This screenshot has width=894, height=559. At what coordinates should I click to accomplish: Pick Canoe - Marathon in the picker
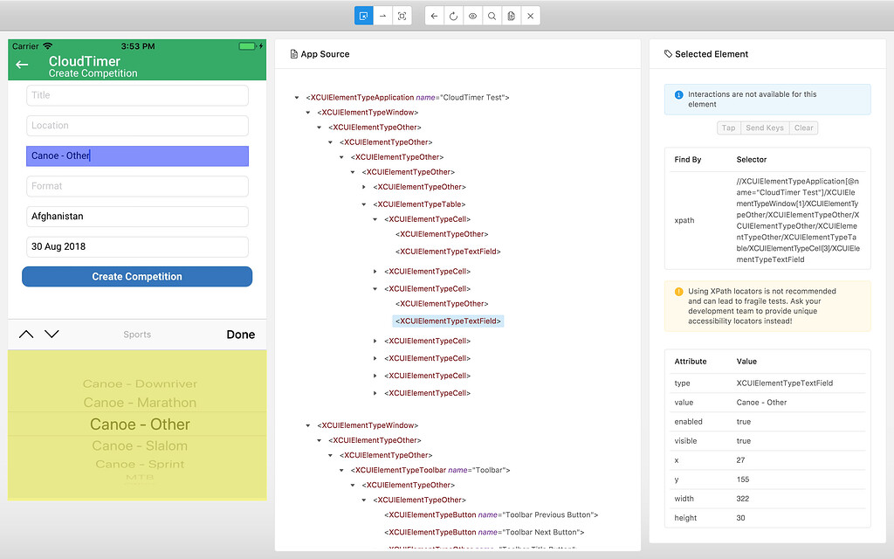(140, 403)
